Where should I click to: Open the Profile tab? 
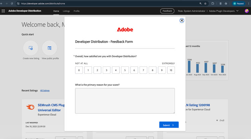(77, 11)
